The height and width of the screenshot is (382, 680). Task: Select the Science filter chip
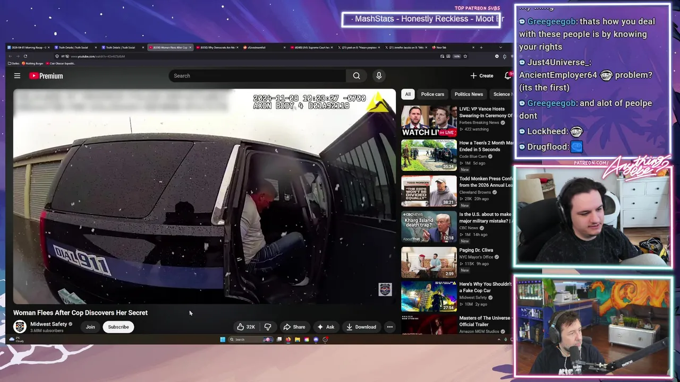501,94
